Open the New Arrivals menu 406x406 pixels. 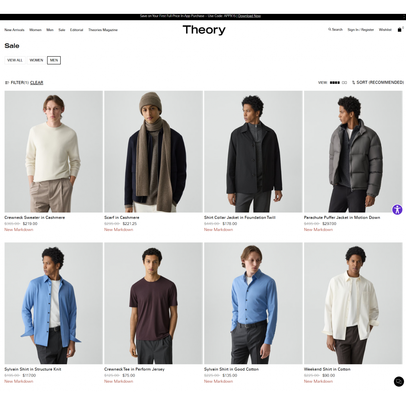[x=14, y=30]
